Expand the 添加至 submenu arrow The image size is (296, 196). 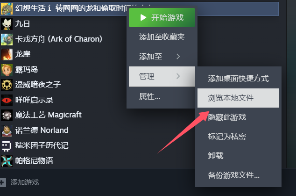(x=178, y=57)
